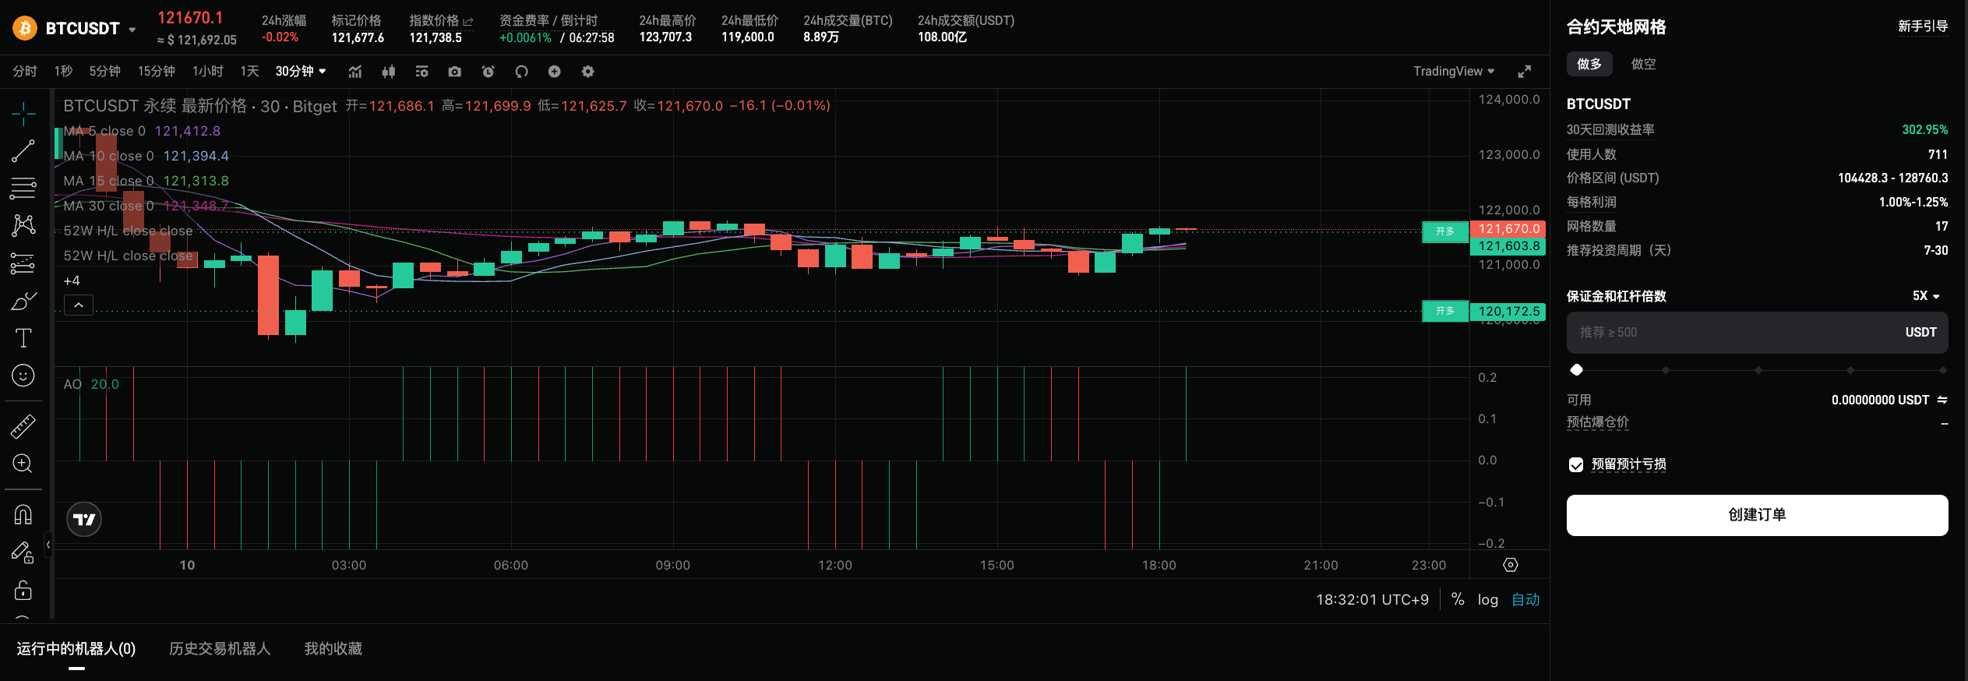Select the text annotation tool
Image resolution: width=1968 pixels, height=681 pixels.
point(23,338)
